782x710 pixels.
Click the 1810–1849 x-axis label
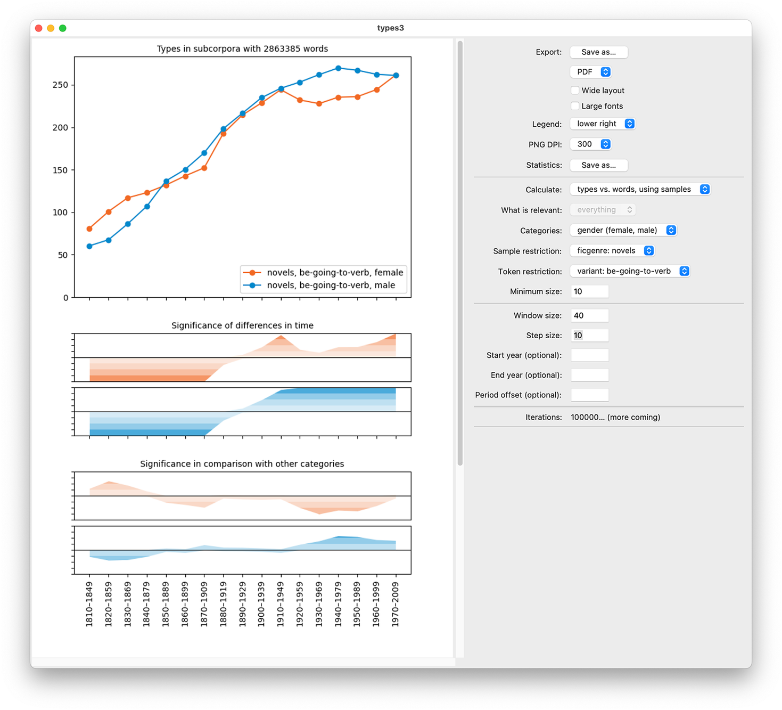89,604
